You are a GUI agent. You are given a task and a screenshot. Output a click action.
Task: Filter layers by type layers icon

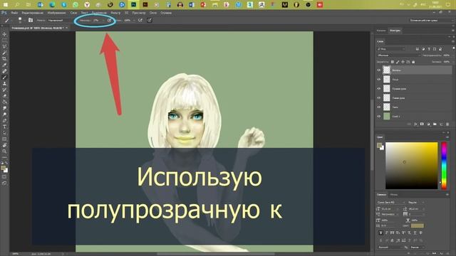coord(429,49)
